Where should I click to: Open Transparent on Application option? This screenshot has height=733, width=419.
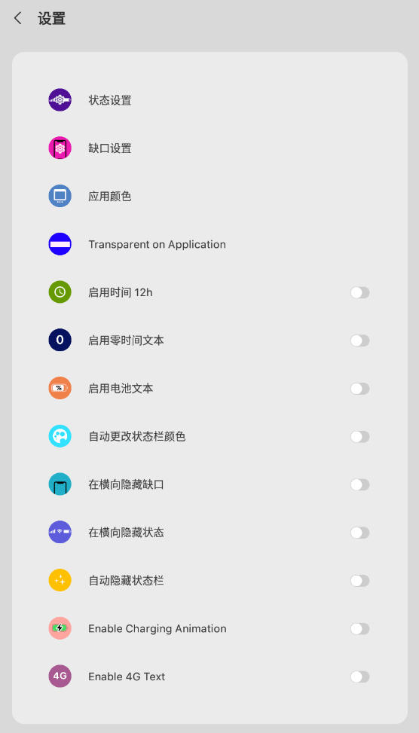[209, 244]
